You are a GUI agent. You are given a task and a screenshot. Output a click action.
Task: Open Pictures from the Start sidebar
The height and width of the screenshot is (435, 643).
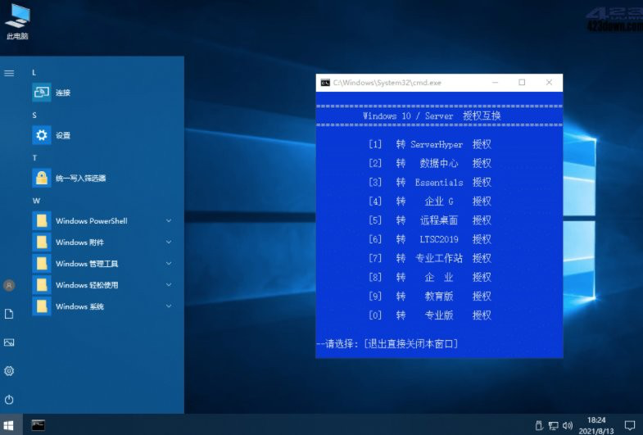coord(9,342)
